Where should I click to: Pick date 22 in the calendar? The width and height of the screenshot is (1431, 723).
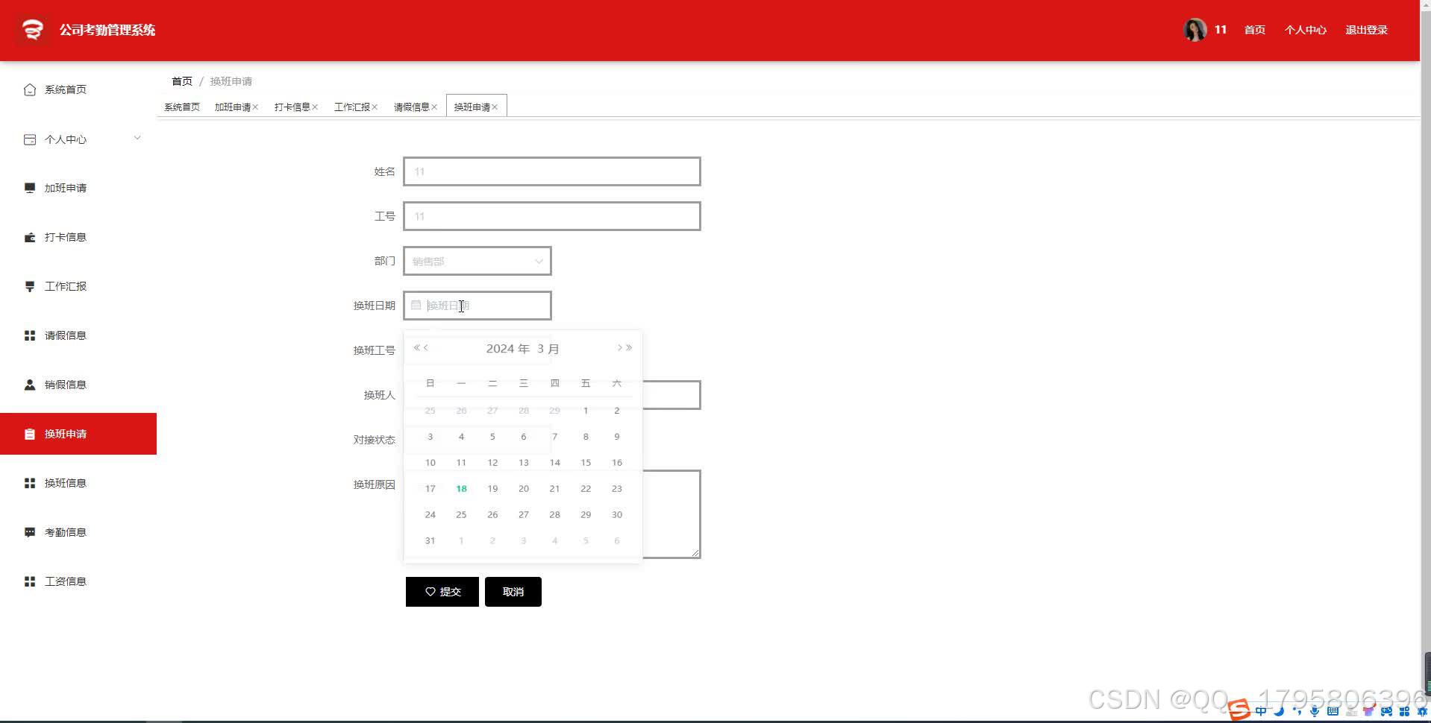click(586, 489)
